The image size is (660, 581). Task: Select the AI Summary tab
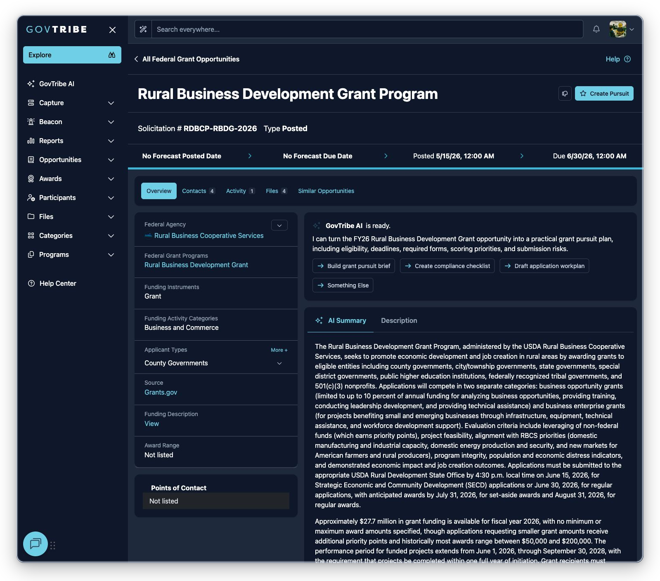[x=341, y=320]
